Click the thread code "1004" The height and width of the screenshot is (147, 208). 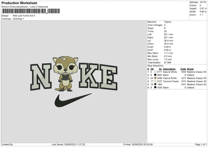point(183,72)
